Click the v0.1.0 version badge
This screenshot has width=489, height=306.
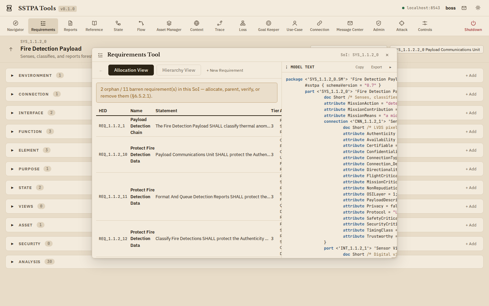point(68,9)
